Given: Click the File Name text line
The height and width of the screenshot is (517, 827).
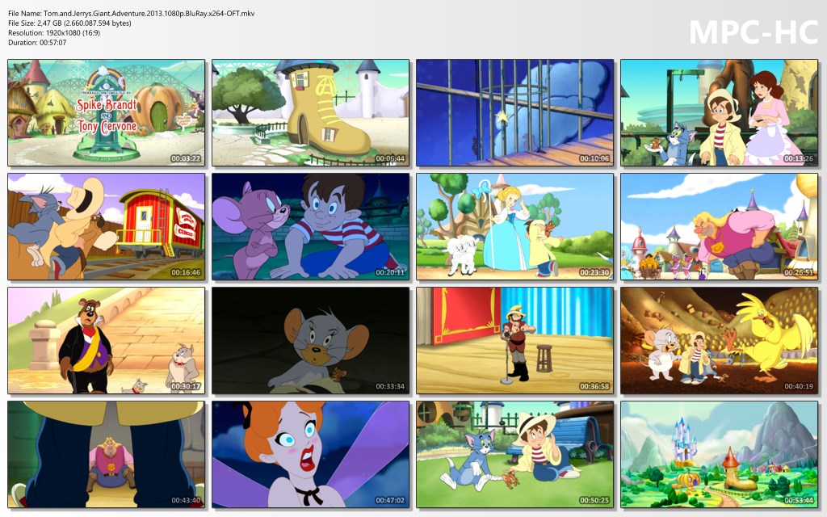Looking at the screenshot, I should tap(132, 14).
